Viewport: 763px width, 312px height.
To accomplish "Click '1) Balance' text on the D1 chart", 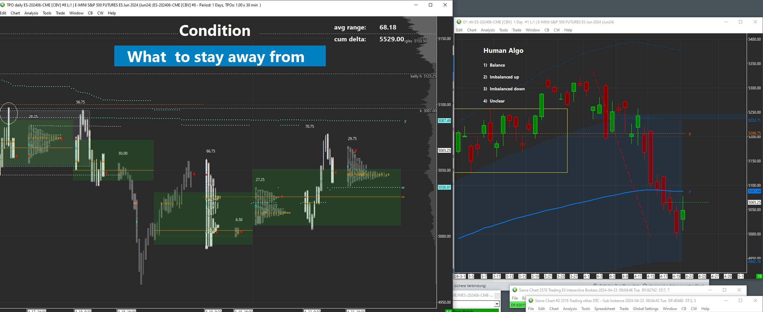I will pyautogui.click(x=494, y=65).
